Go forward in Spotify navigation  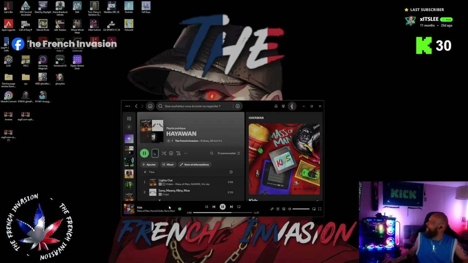[143, 106]
